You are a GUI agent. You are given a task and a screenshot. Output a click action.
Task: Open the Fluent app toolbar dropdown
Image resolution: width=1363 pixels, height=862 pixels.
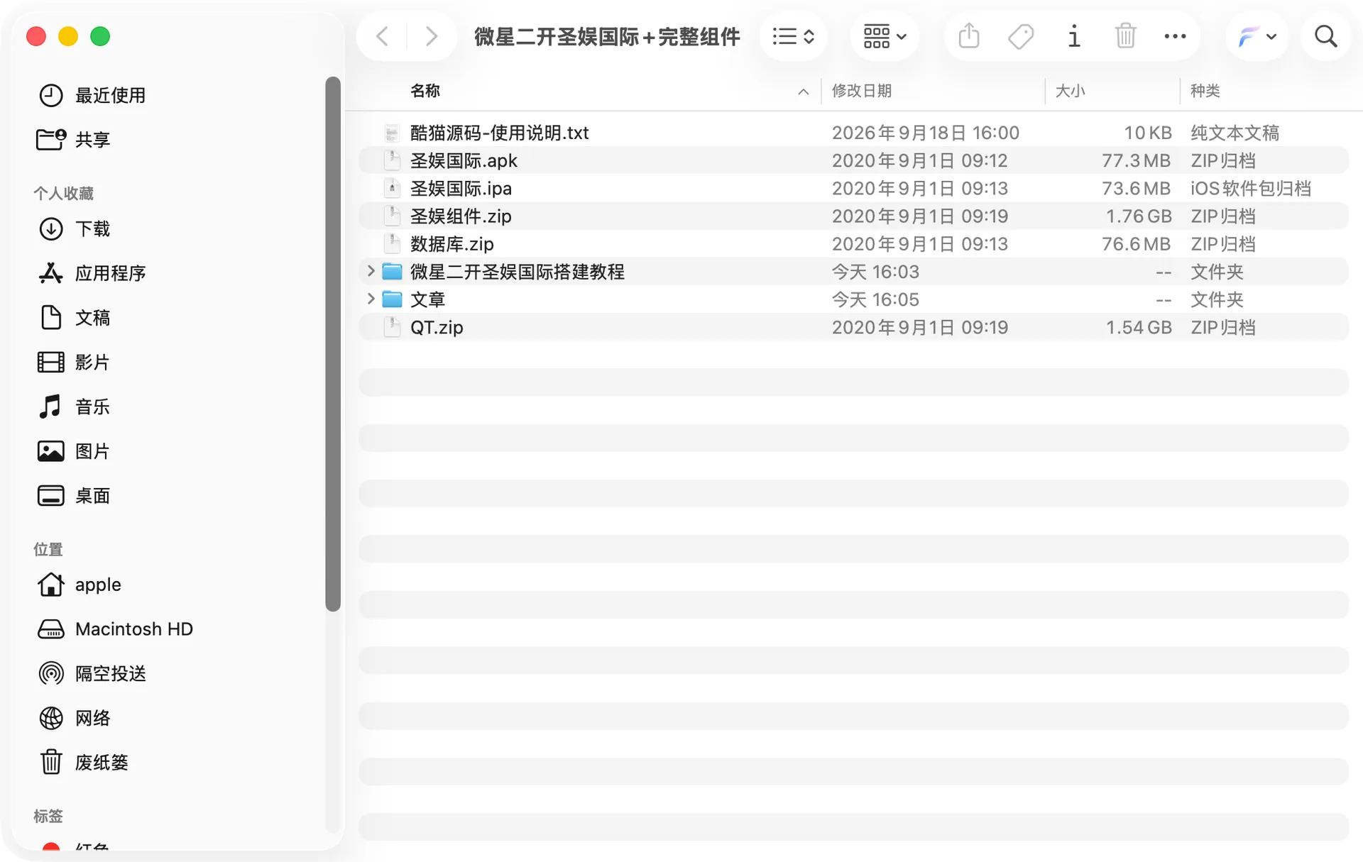1257,36
